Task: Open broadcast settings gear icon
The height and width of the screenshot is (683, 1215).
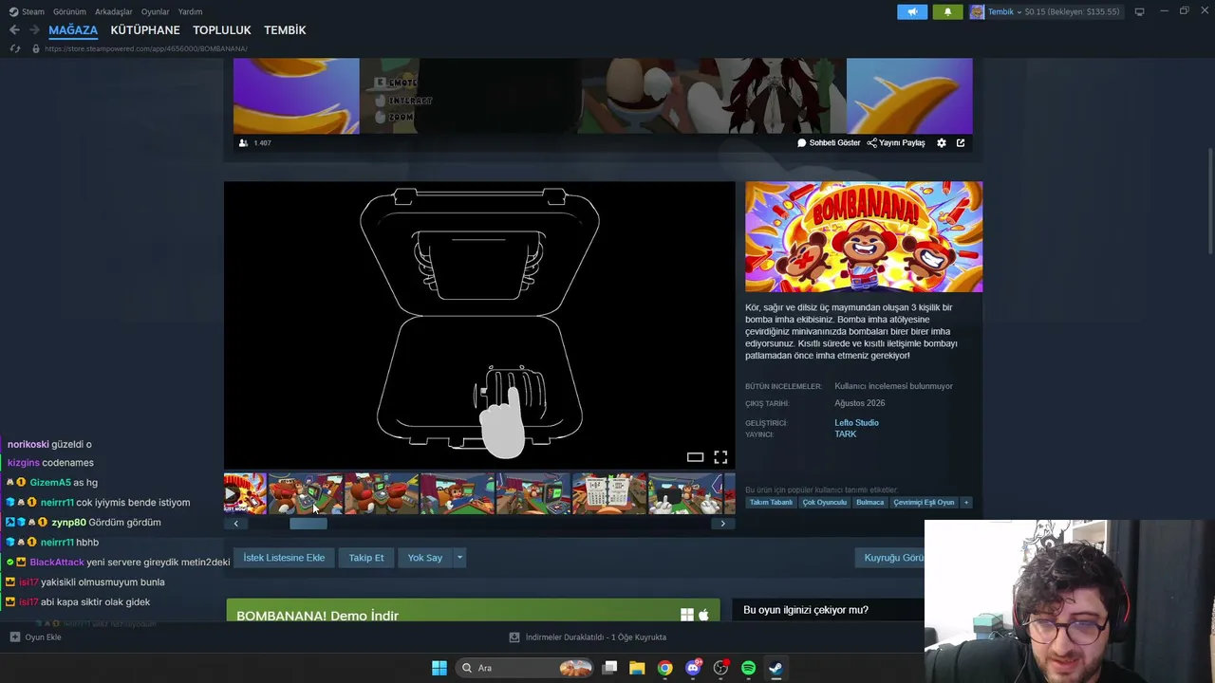Action: [x=942, y=143]
